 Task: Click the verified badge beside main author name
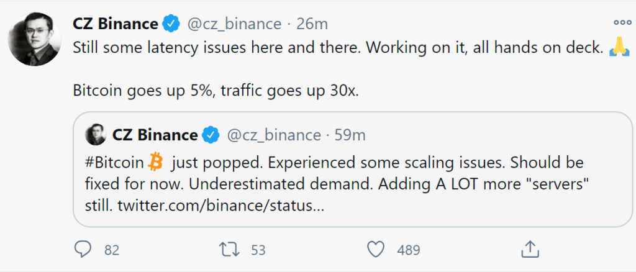click(170, 24)
